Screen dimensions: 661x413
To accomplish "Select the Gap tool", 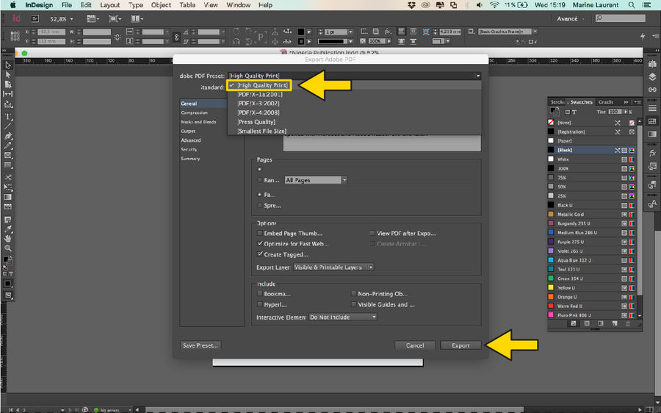I will [8, 93].
